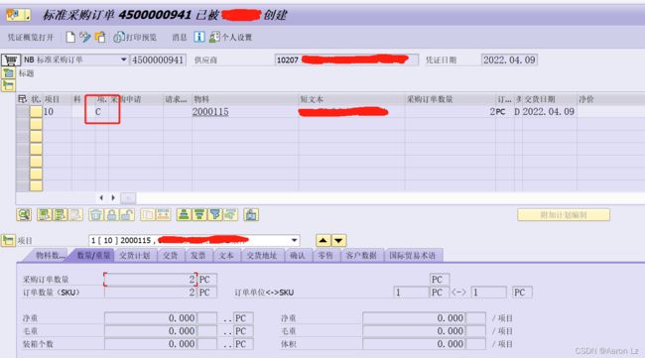Open the NB 标准采购订单 order type dropdown
The width and height of the screenshot is (645, 358).
pyautogui.click(x=123, y=60)
